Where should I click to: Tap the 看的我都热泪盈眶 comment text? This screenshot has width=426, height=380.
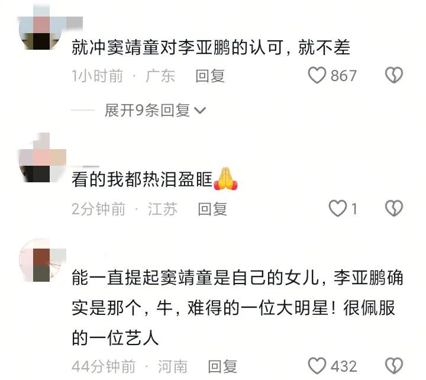[142, 179]
